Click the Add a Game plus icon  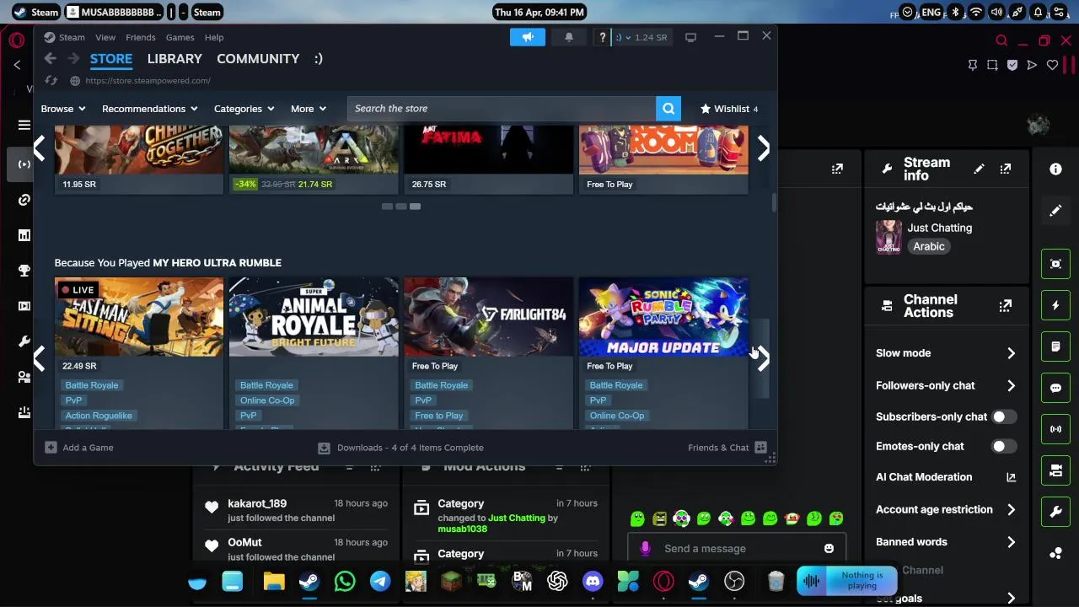click(51, 448)
